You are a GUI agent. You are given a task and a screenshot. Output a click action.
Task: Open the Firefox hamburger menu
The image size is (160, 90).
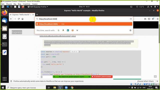click(x=158, y=19)
